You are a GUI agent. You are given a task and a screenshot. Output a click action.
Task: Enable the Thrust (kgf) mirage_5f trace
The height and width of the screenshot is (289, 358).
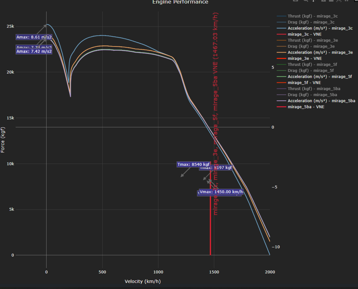tap(312, 65)
